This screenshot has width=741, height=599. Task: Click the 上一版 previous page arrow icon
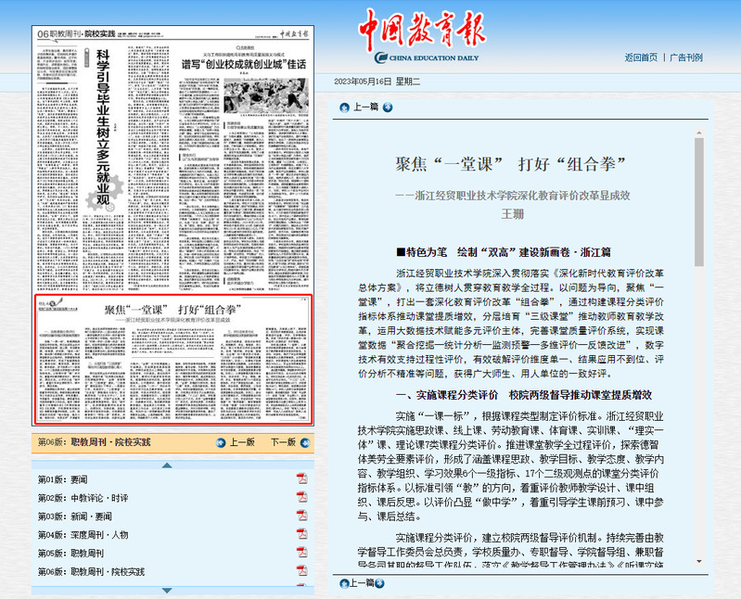coord(222,442)
